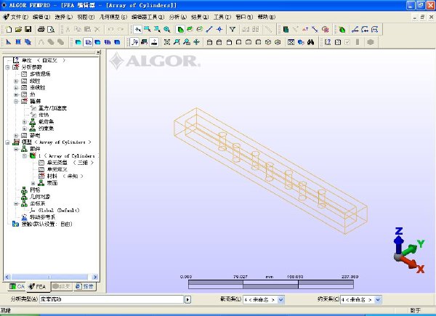Click the open folder icon in toolbar
The height and width of the screenshot is (316, 436).
18,29
